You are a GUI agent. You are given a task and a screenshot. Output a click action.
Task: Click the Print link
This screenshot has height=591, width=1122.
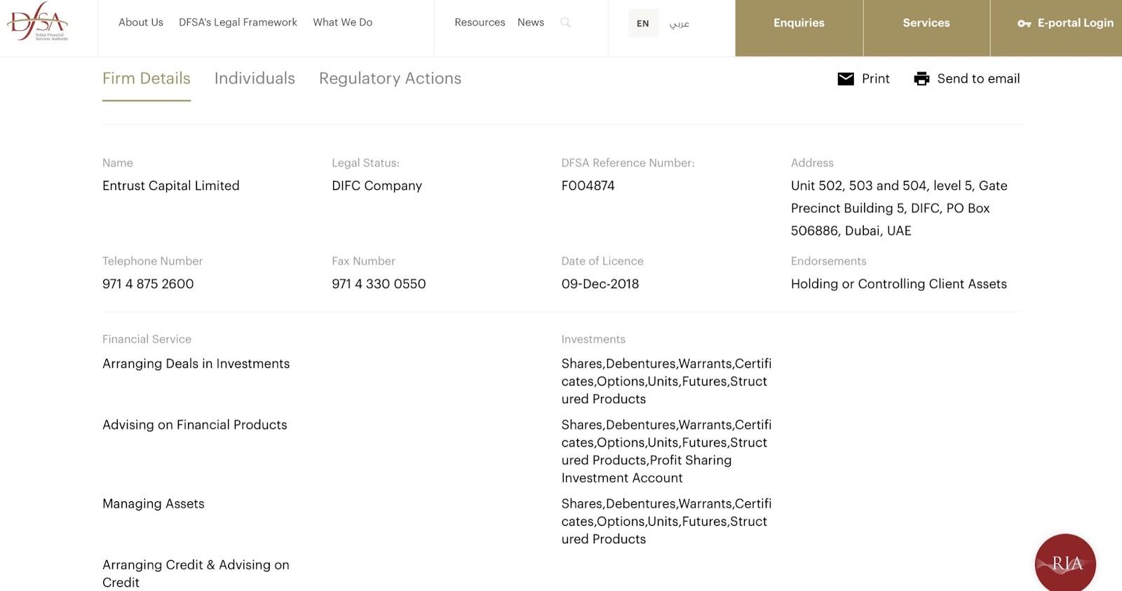[875, 79]
